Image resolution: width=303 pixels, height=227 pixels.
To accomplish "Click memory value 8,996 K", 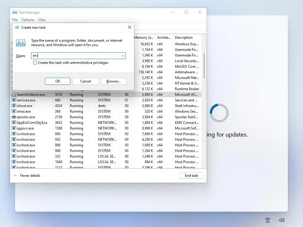I will 147,128.
